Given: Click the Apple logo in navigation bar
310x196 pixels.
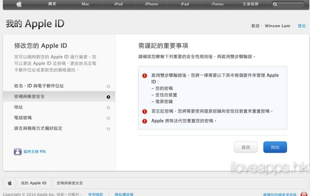Looking at the screenshot, I should point(19,4).
